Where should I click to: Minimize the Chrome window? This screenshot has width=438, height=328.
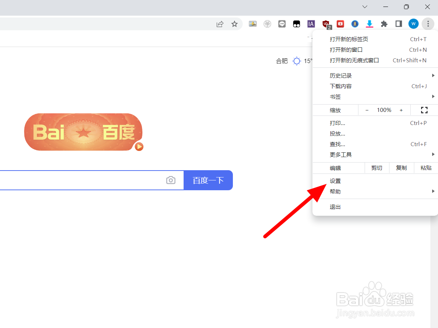point(385,7)
